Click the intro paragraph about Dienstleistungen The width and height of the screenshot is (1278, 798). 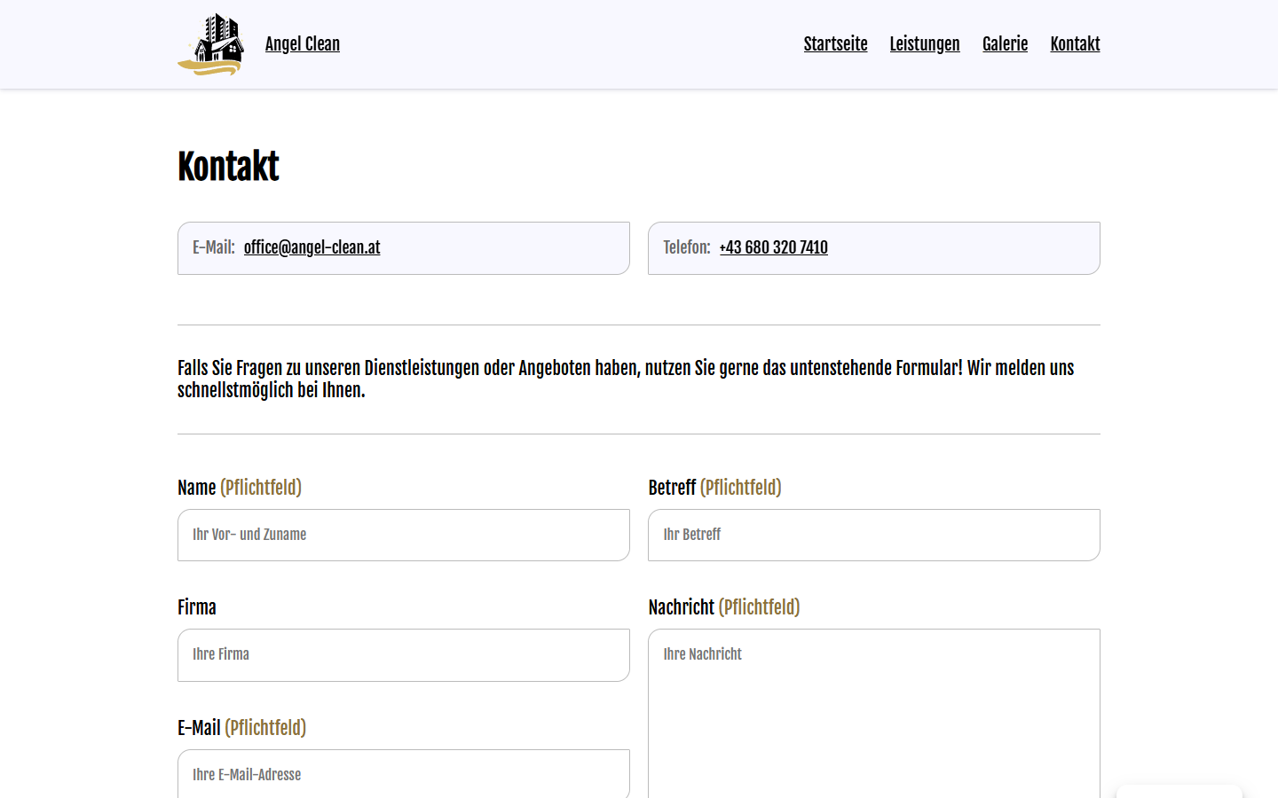(626, 379)
